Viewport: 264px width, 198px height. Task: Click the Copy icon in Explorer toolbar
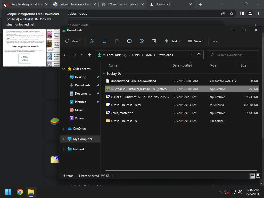[x=105, y=41]
